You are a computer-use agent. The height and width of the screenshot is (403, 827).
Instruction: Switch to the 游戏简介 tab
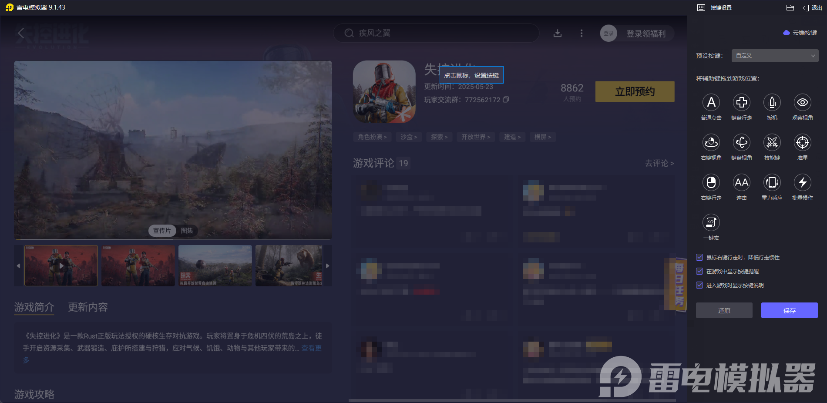click(34, 307)
